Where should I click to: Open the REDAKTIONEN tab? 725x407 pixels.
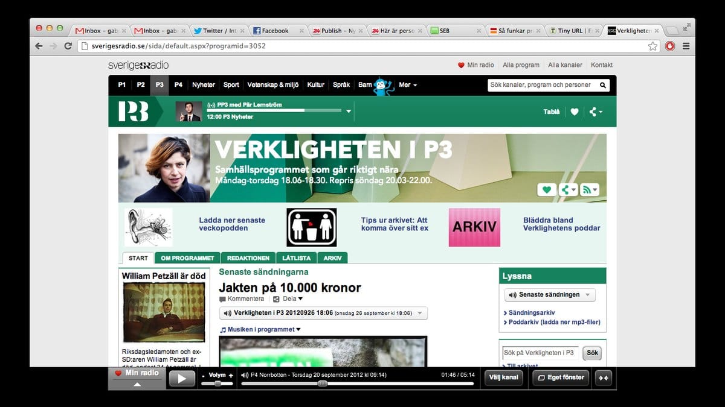point(248,258)
